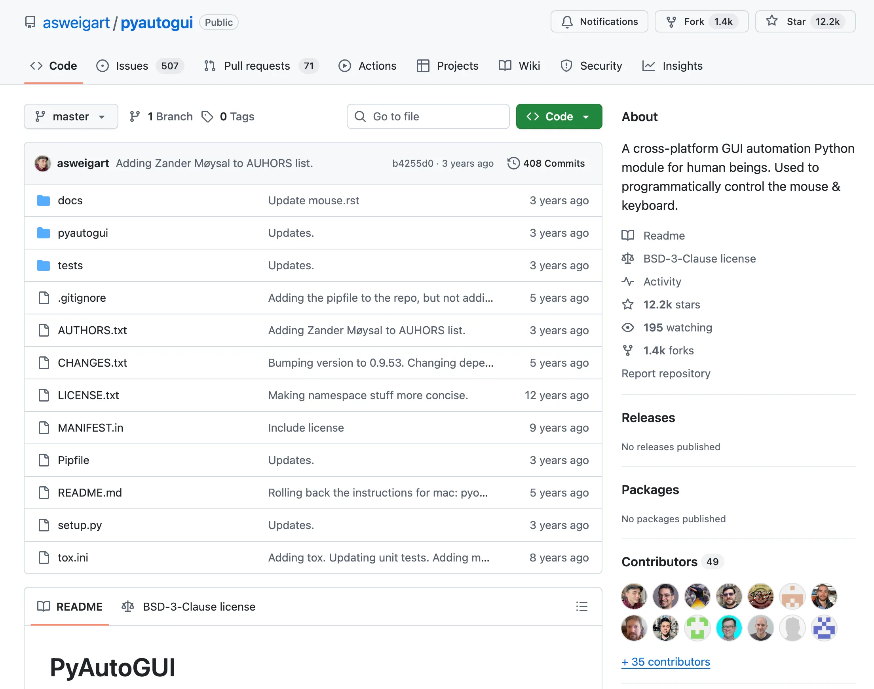This screenshot has width=874, height=689.
Task: Switch to the Issues tab
Action: coord(132,66)
